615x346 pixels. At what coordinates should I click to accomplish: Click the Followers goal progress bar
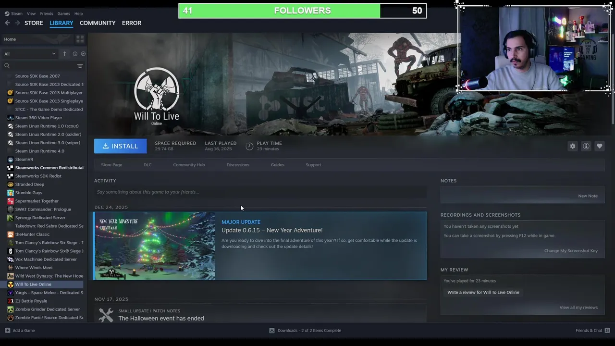click(x=302, y=11)
